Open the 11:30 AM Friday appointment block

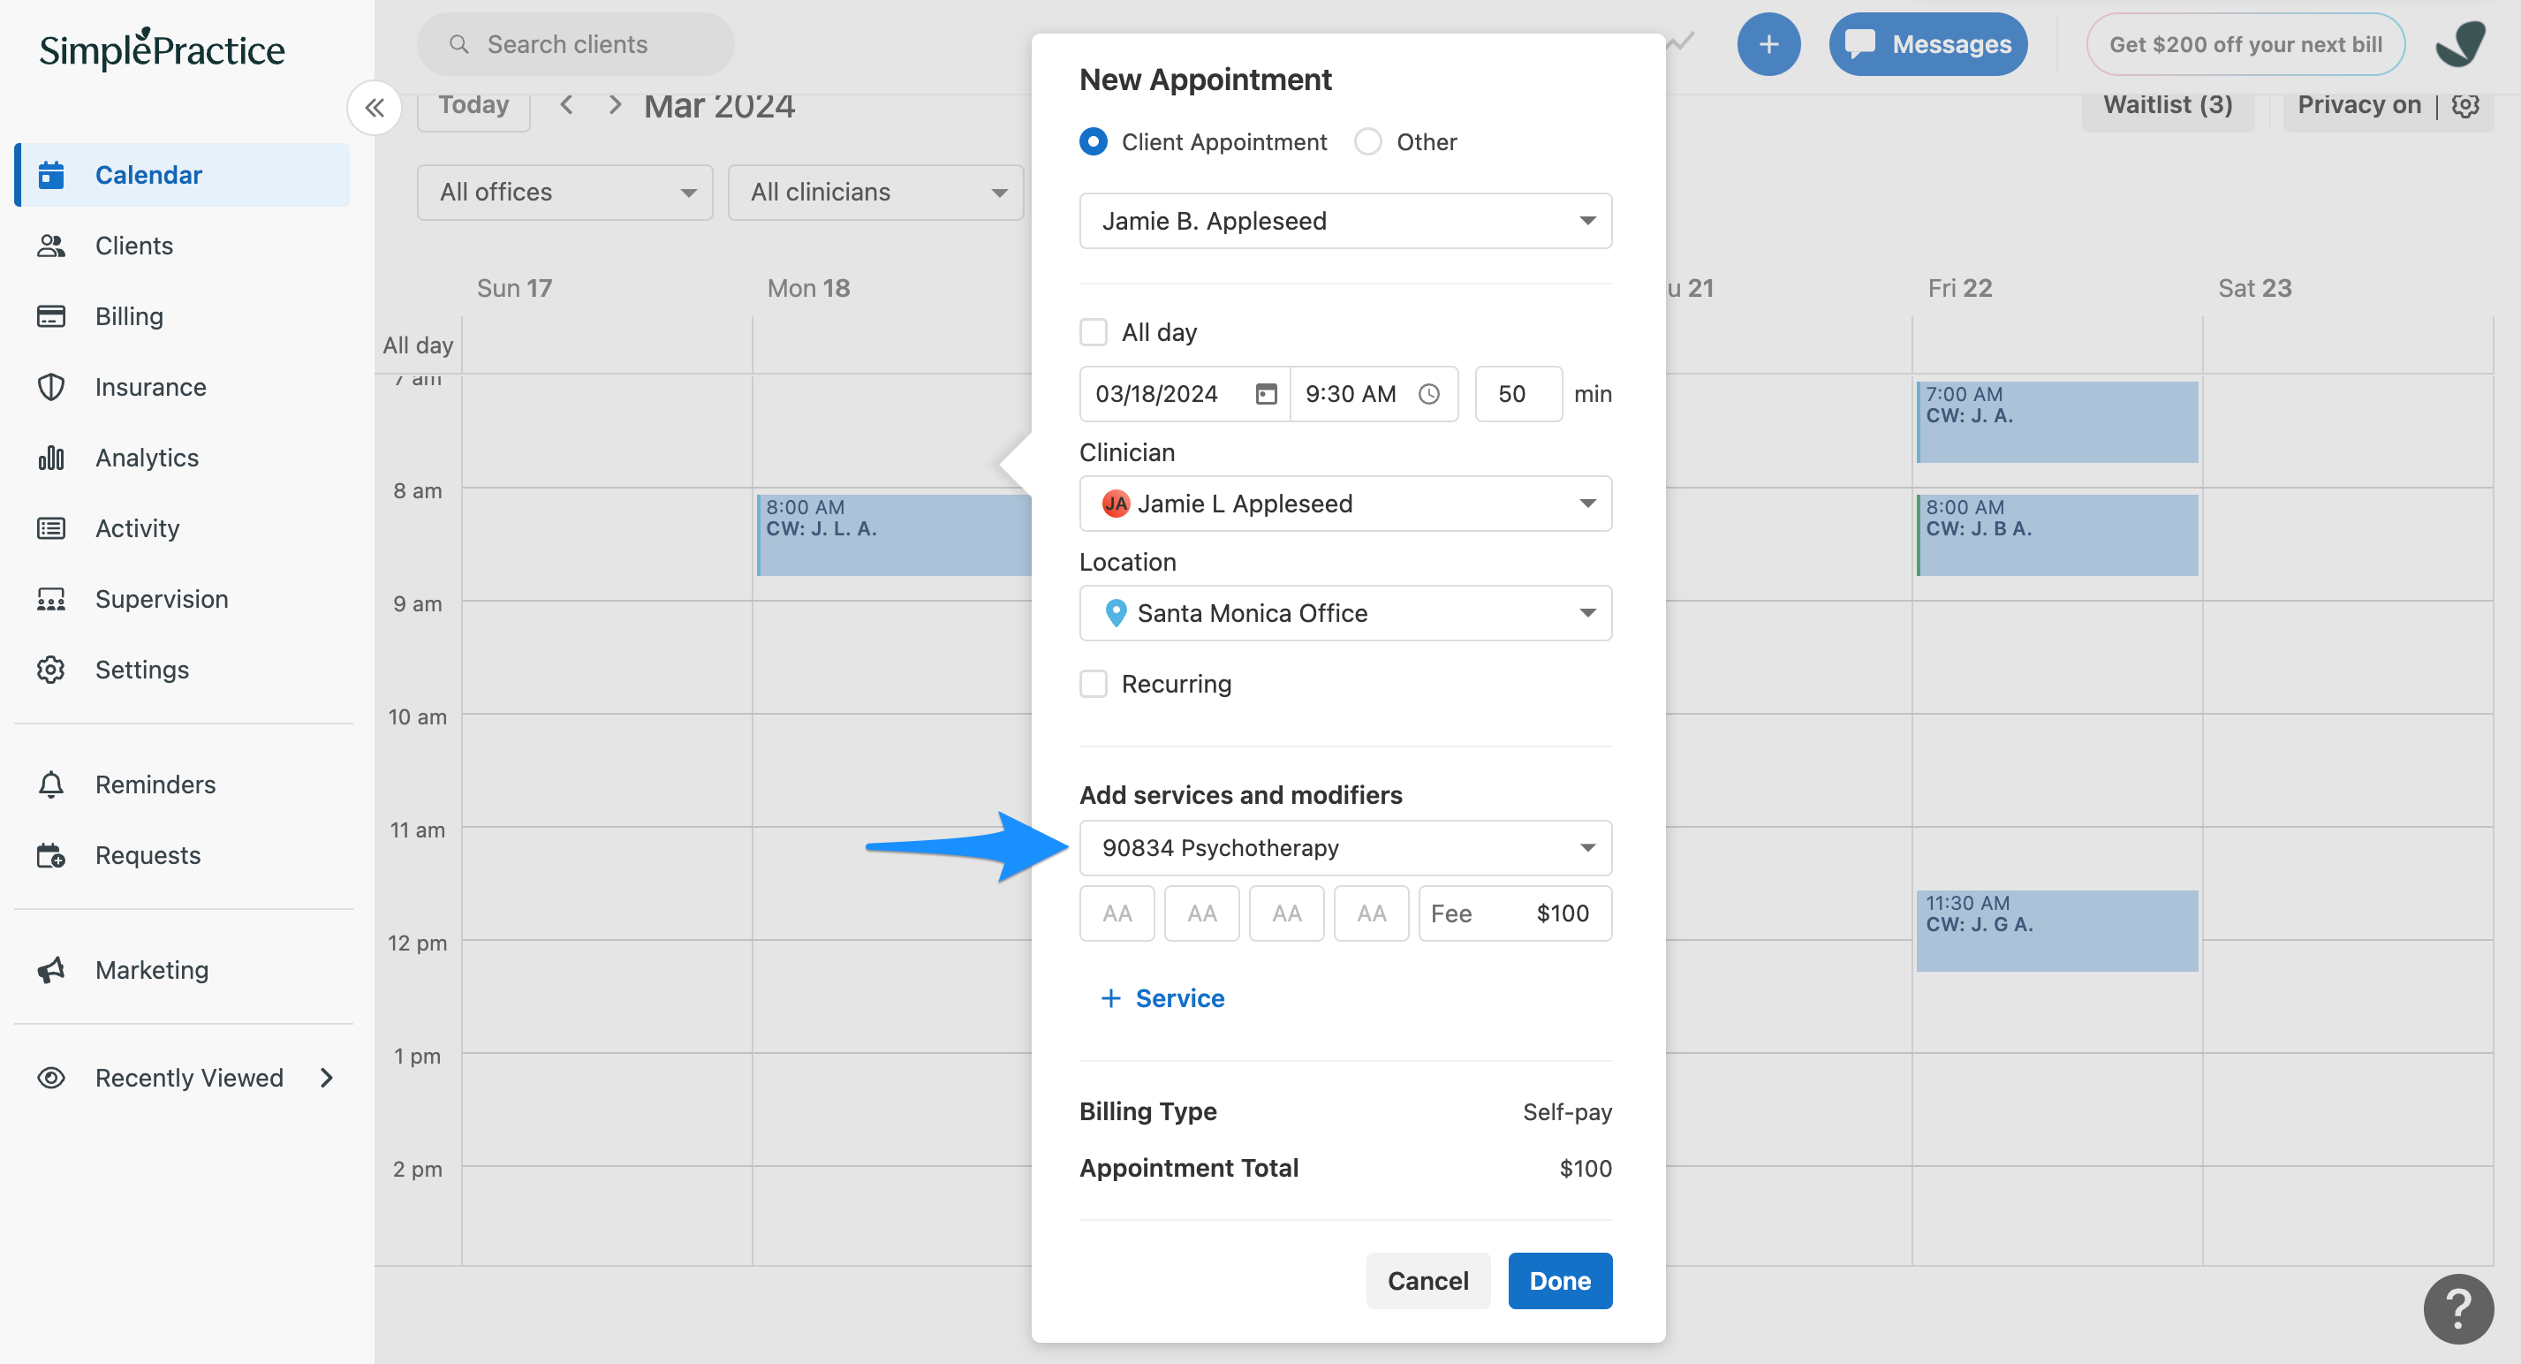click(x=2056, y=929)
